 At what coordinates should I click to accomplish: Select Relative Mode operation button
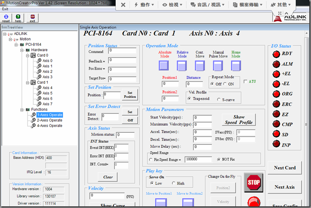click(x=182, y=66)
